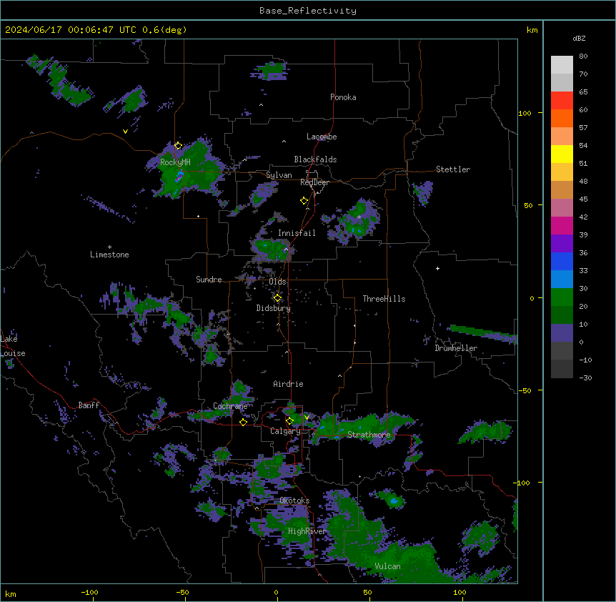Select the bright yellow swatch in dBZ legend
The image size is (616, 602).
pos(562,154)
